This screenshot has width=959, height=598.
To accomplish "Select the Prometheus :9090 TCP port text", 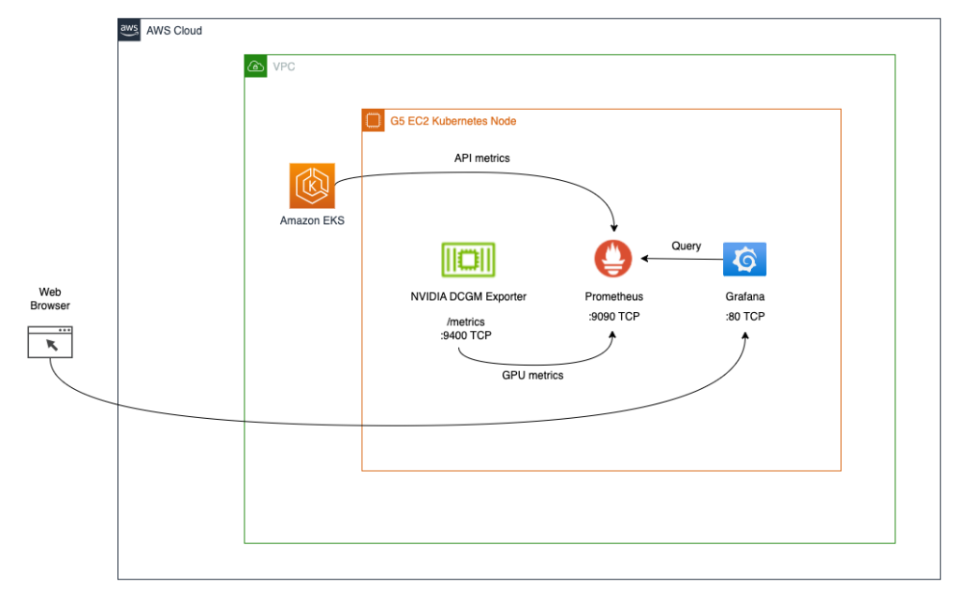I will coord(614,316).
